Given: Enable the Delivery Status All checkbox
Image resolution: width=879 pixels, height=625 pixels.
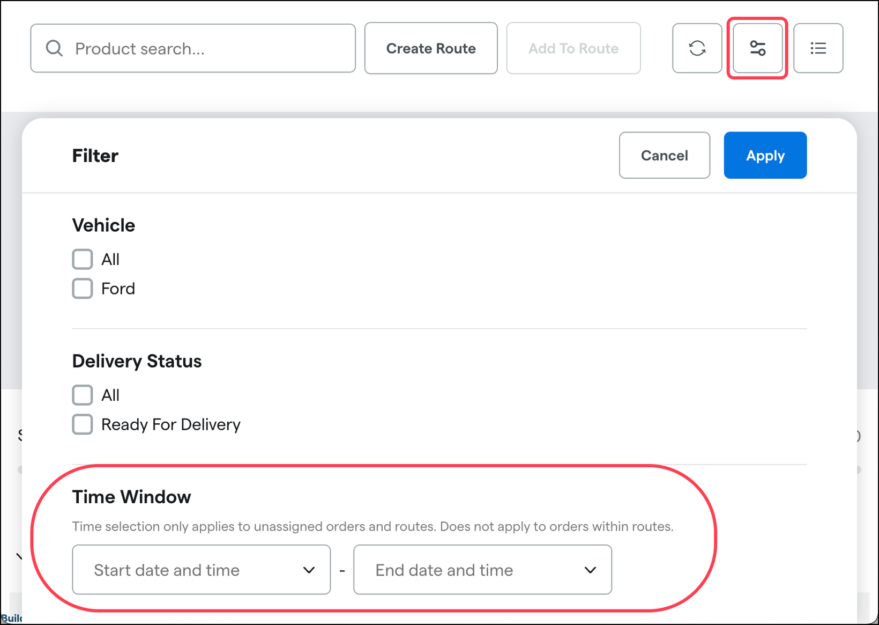Looking at the screenshot, I should pos(83,395).
